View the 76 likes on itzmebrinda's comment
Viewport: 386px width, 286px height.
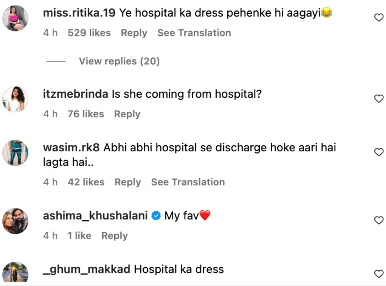click(x=85, y=114)
